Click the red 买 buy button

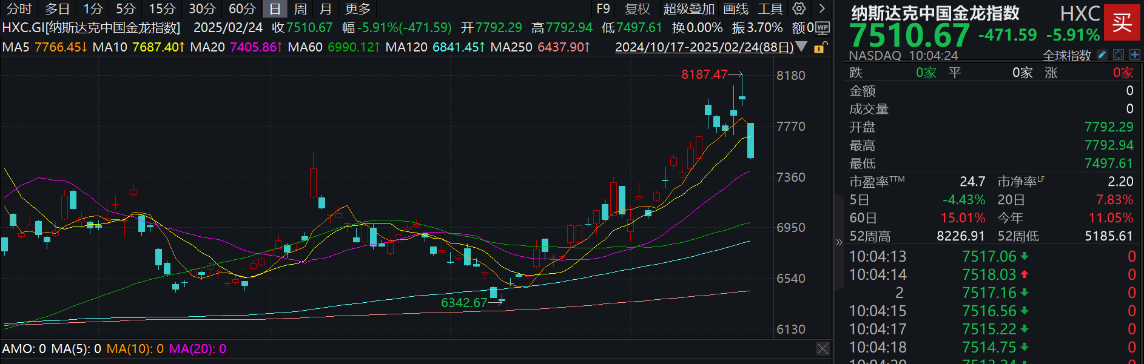[x=1122, y=22]
